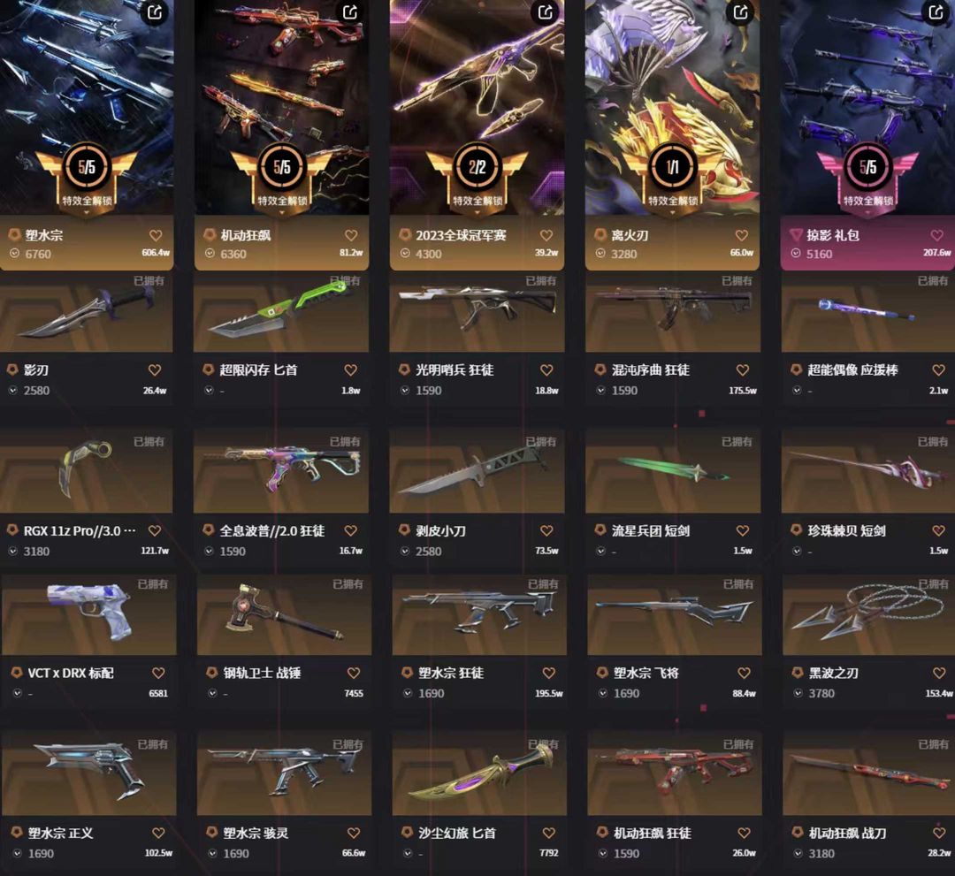Favorite the 塑水宗 bundle with heart
This screenshot has width=955, height=876.
point(156,235)
